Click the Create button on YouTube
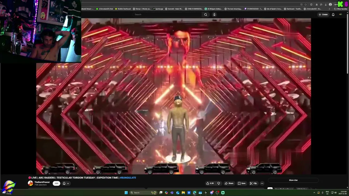Image resolution: width=349 pixels, height=196 pixels. coord(323,14)
